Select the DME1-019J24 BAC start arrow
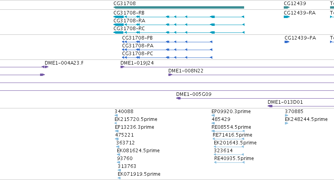This screenshot has height=180, width=334. (122, 67)
